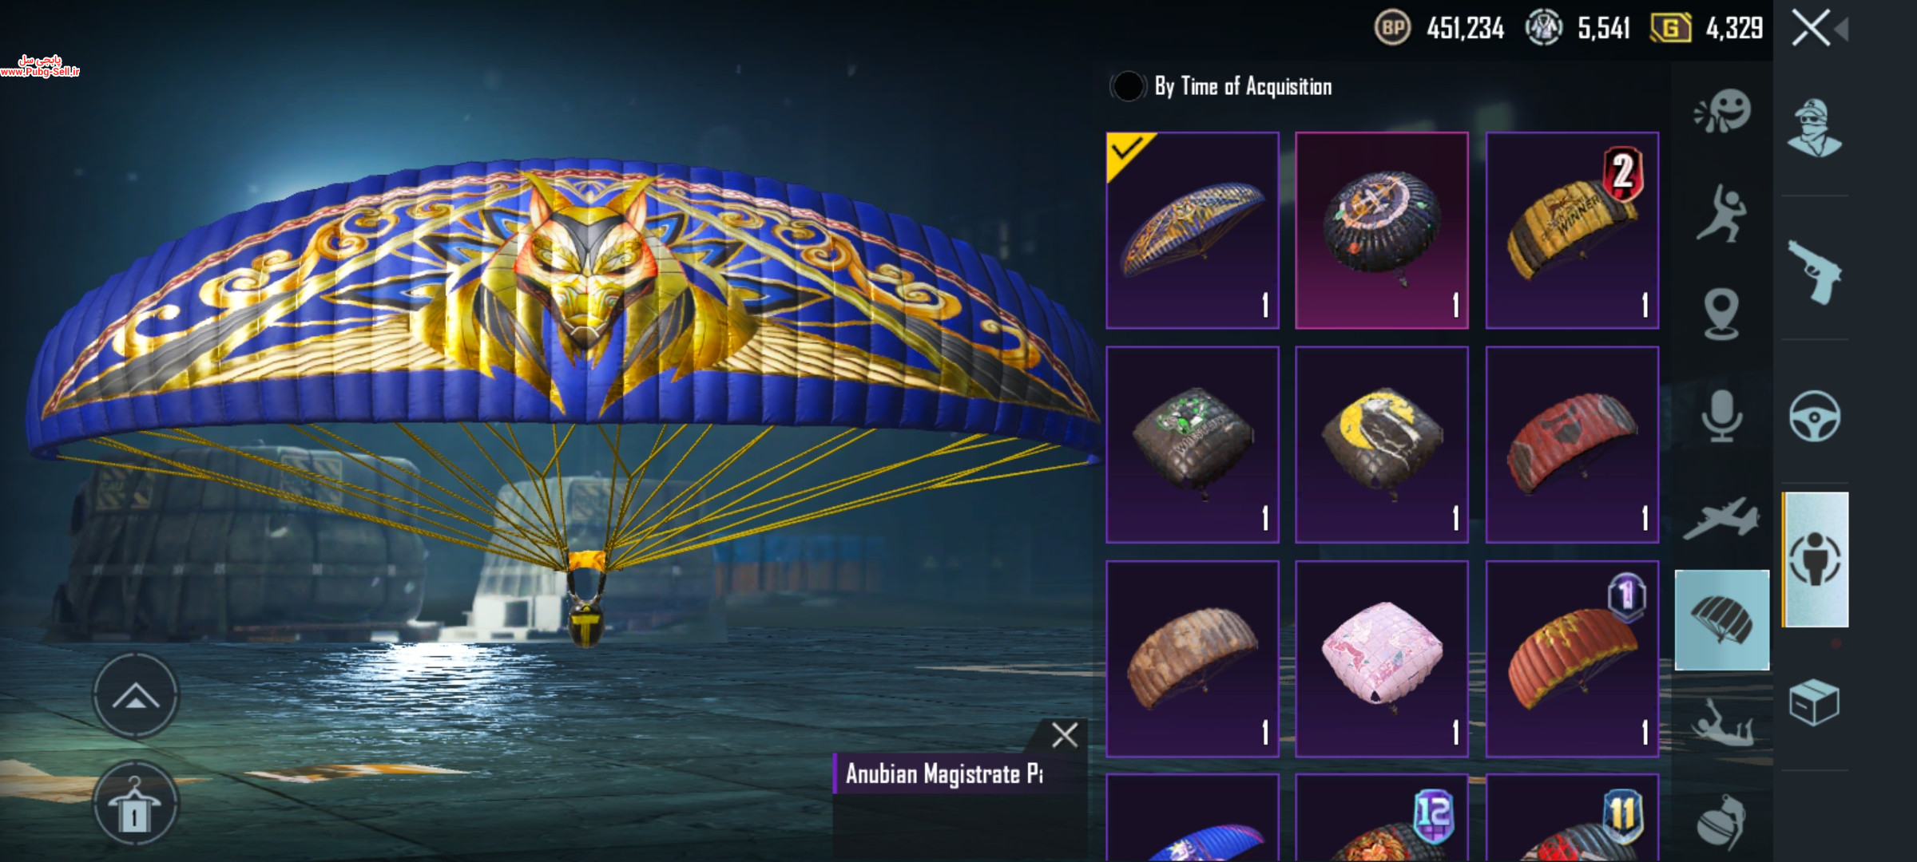1917x862 pixels.
Task: Open the airplane finish category icon
Action: [1721, 518]
